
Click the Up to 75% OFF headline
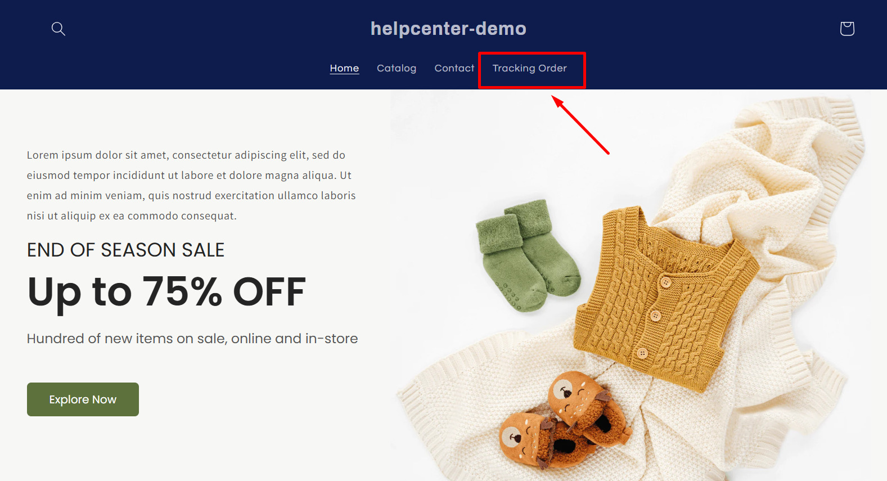coord(166,292)
